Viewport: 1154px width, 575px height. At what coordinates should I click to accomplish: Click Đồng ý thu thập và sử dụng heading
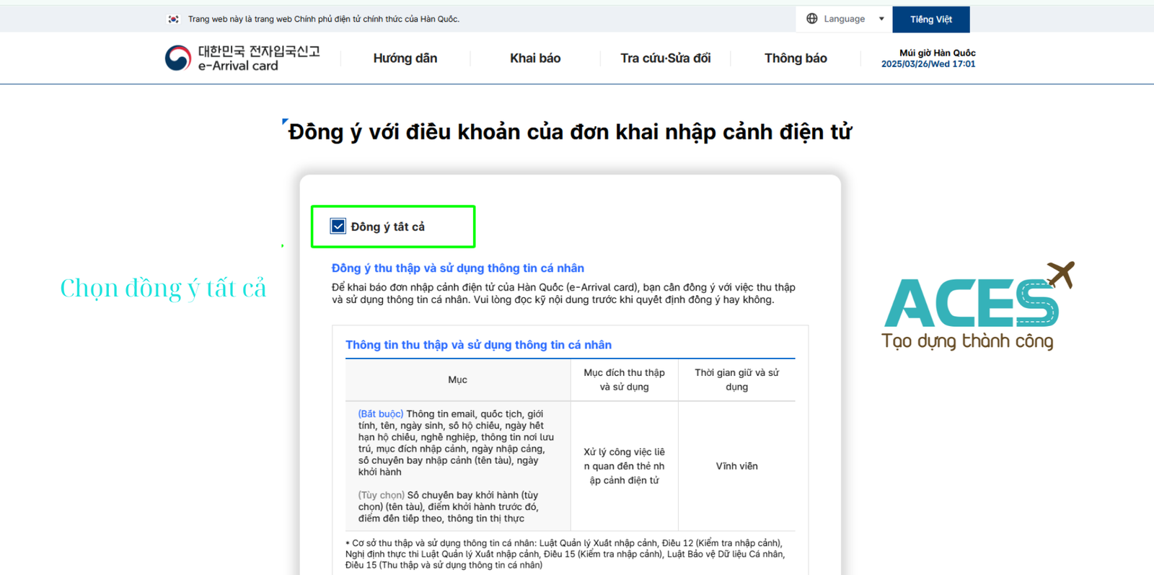tap(458, 268)
